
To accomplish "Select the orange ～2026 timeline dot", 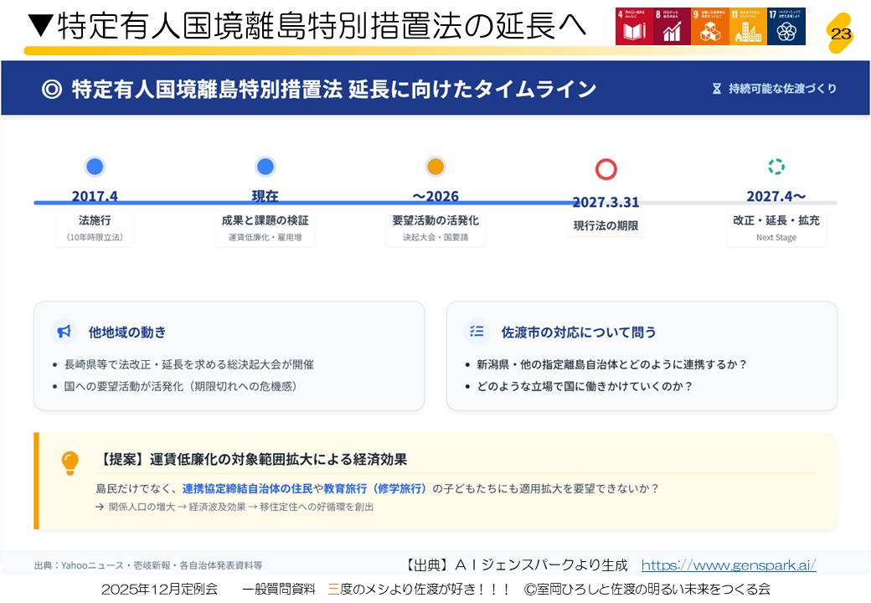I will point(435,167).
